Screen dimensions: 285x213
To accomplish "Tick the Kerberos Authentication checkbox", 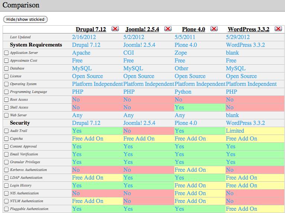I will (x=6, y=170).
